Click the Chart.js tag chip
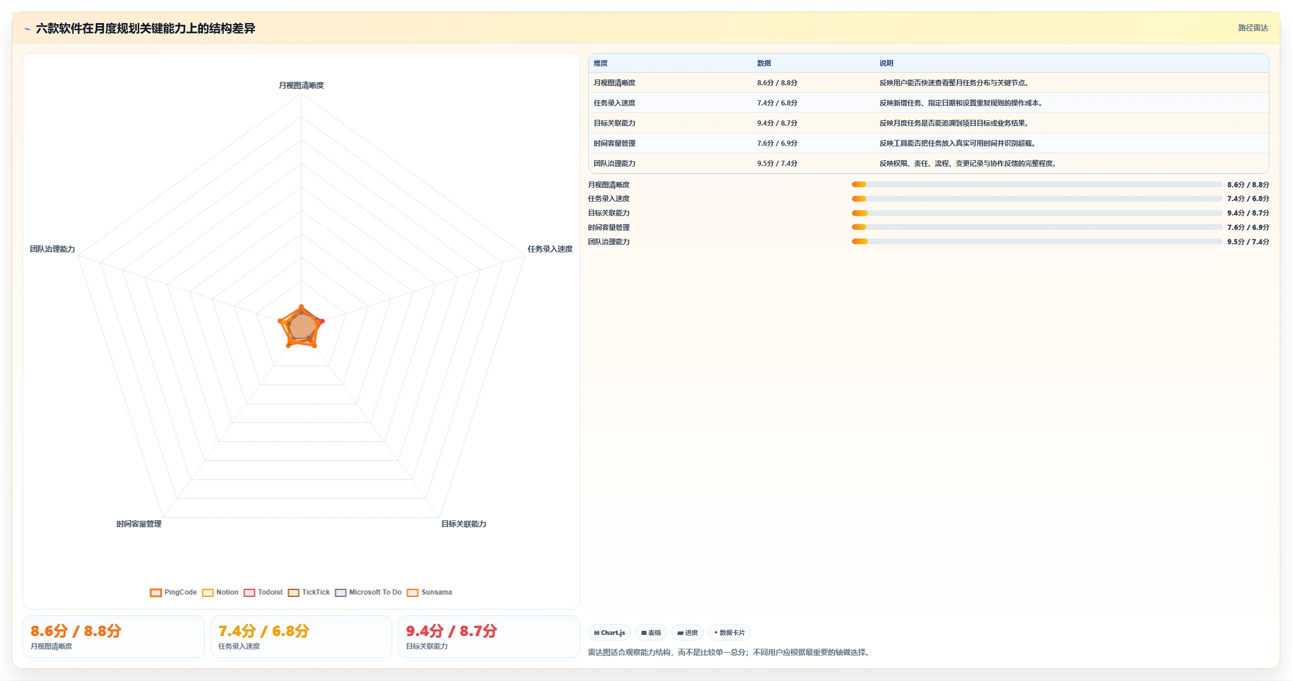Screen dimensions: 1292x681 (610, 633)
